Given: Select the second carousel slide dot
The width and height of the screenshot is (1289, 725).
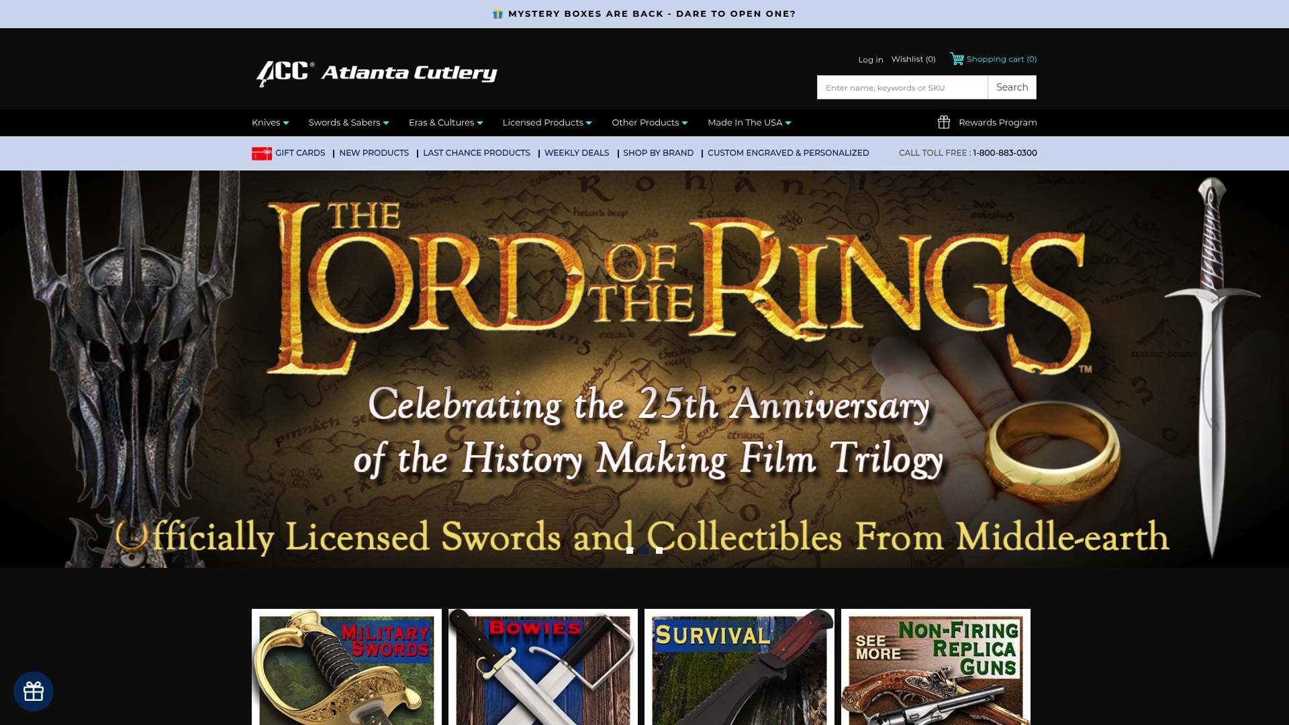Looking at the screenshot, I should pos(644,550).
